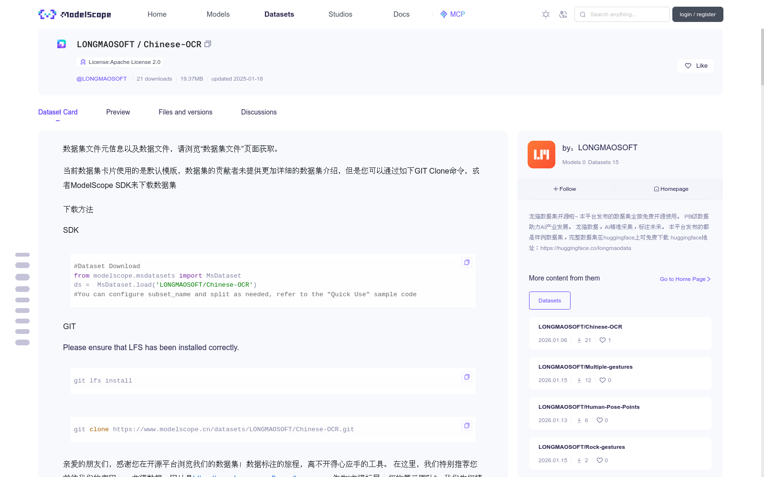764x477 pixels.
Task: Click the 'GIT' heading text
Action: point(69,327)
